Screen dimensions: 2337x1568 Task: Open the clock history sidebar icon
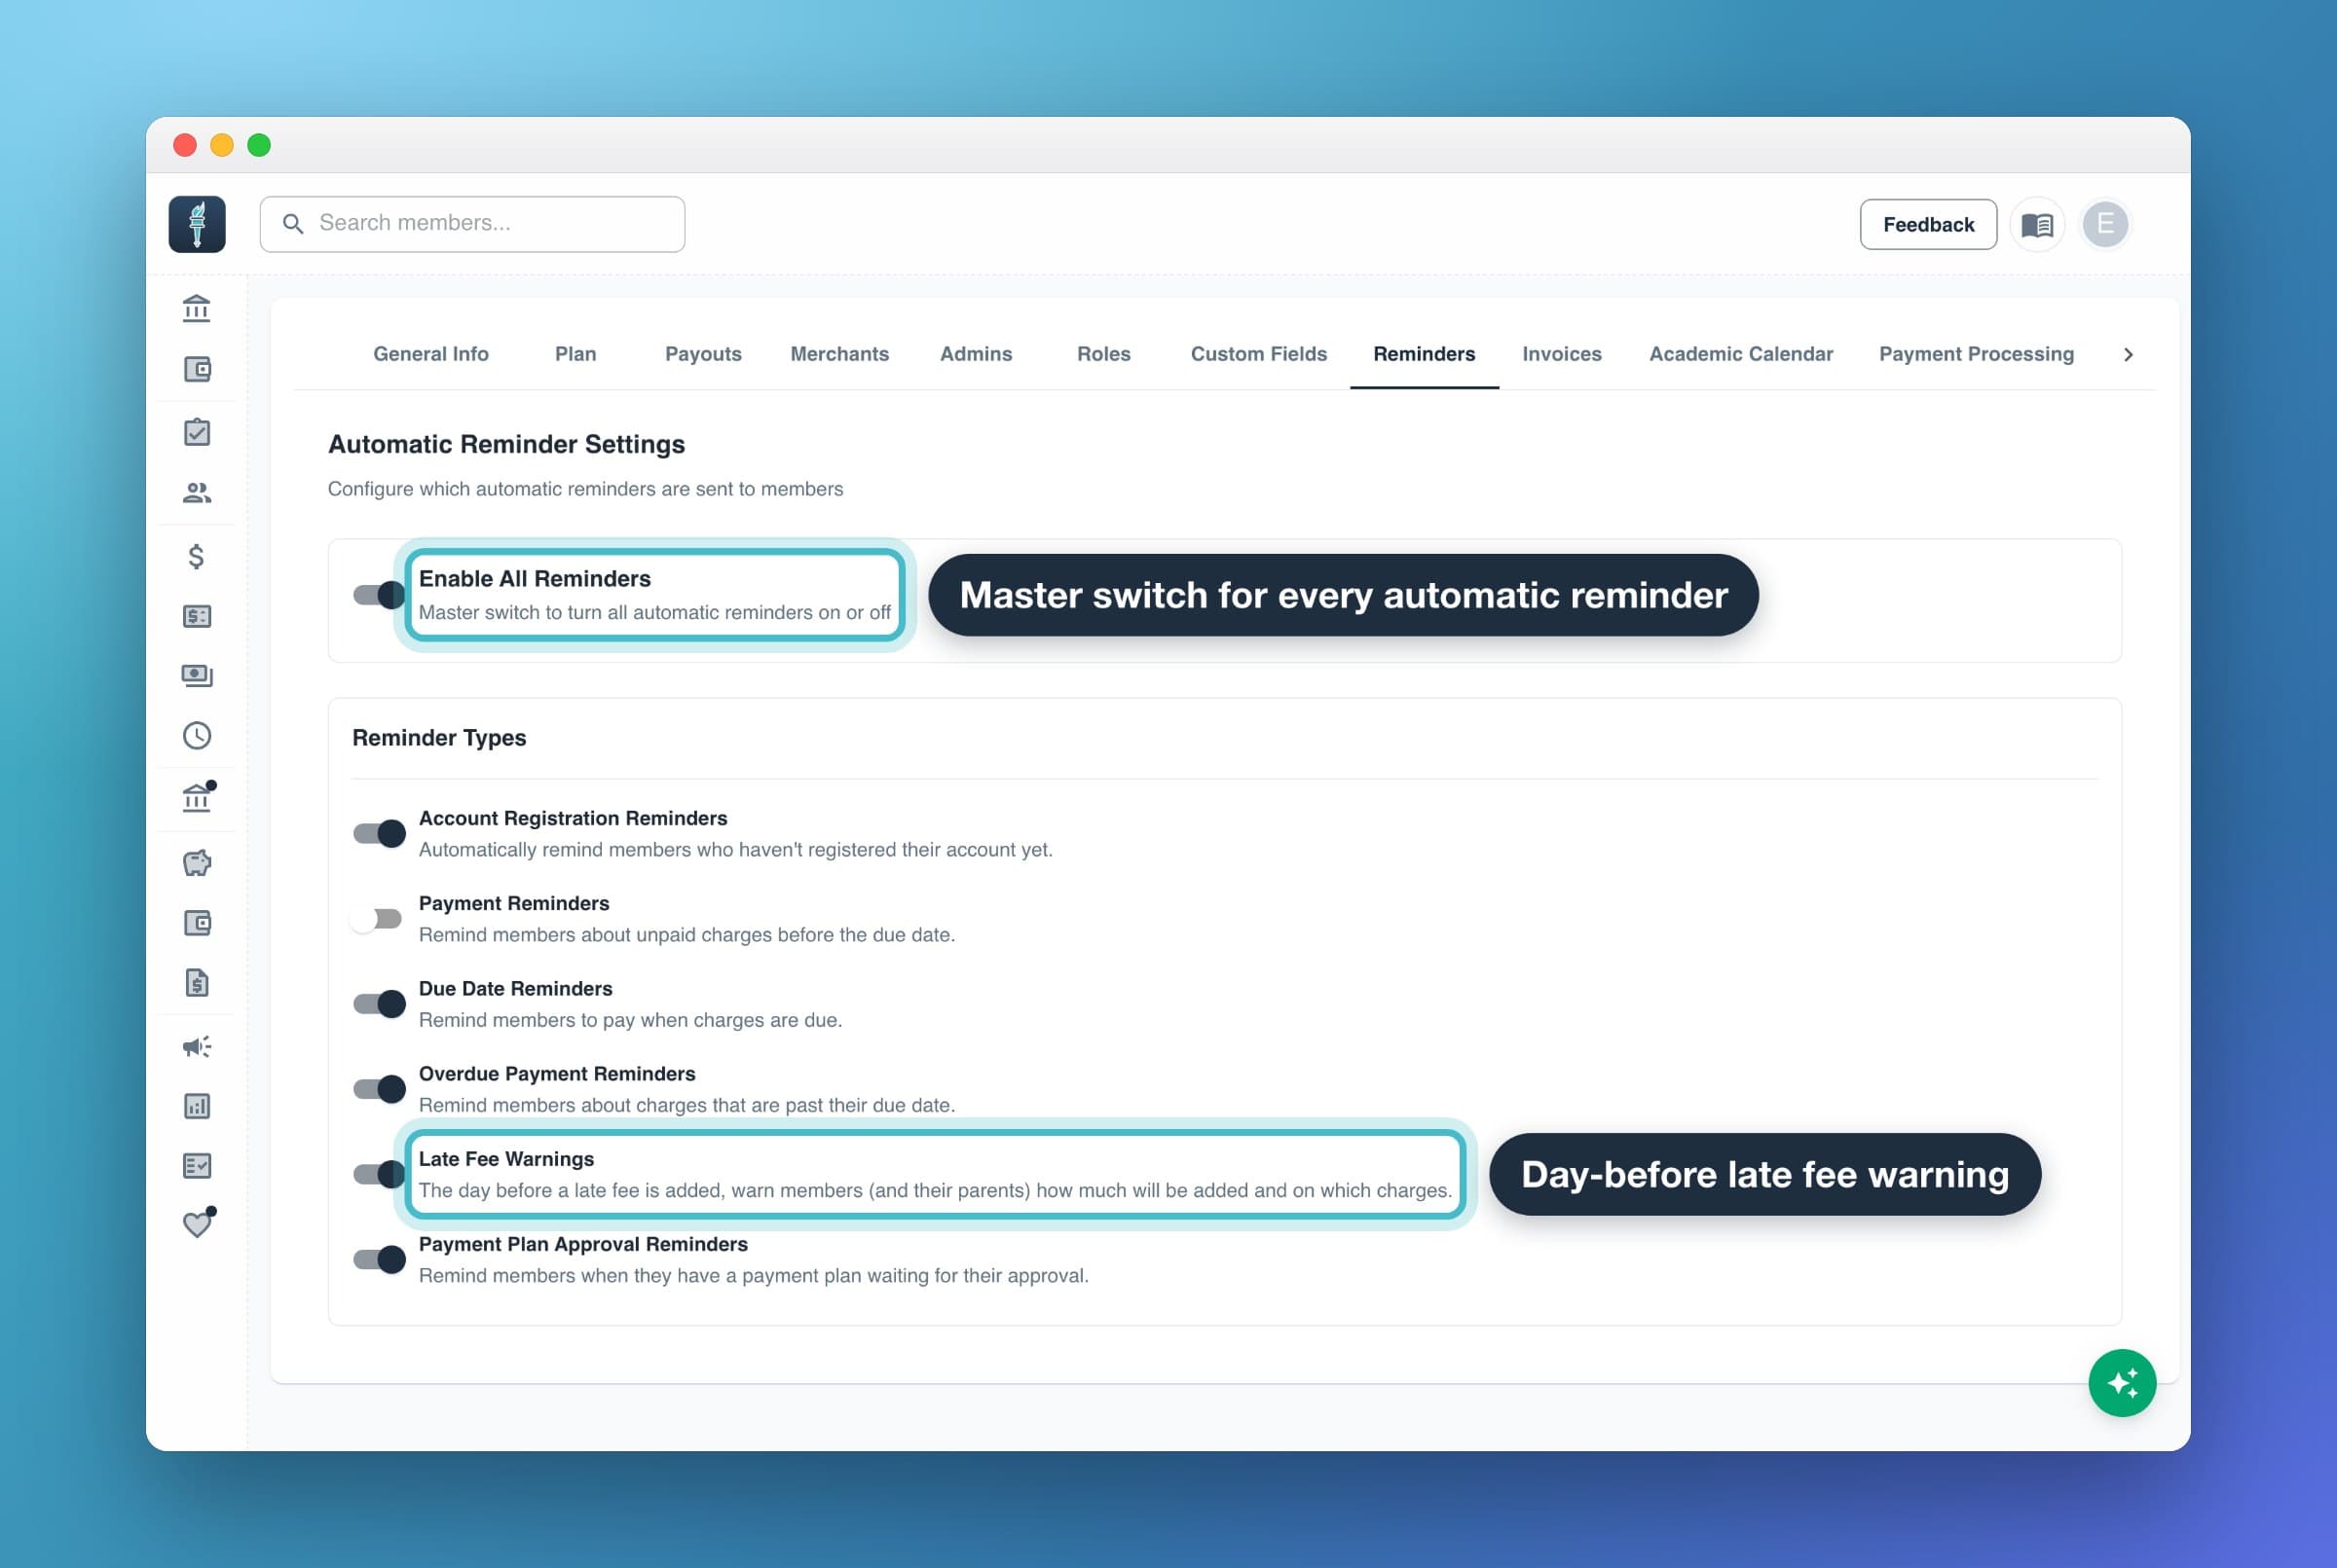[x=197, y=736]
